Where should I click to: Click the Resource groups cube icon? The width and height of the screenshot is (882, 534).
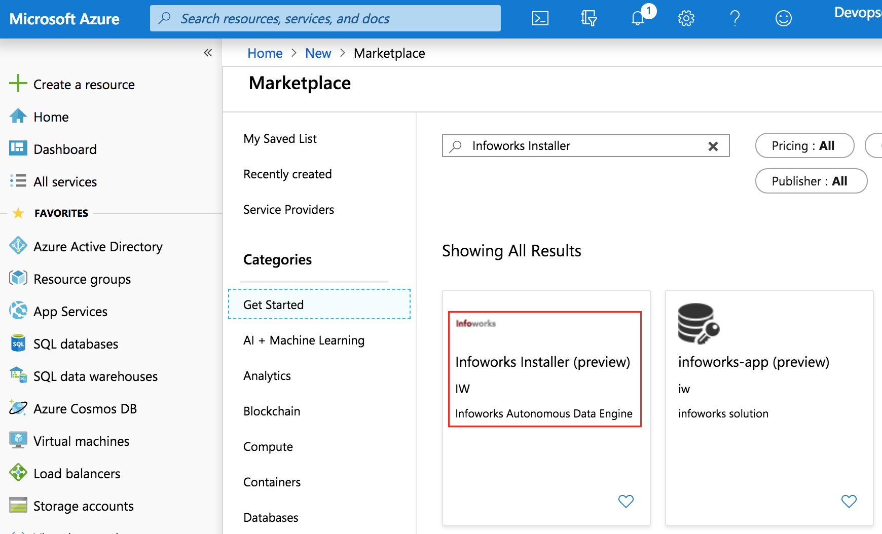(x=18, y=278)
